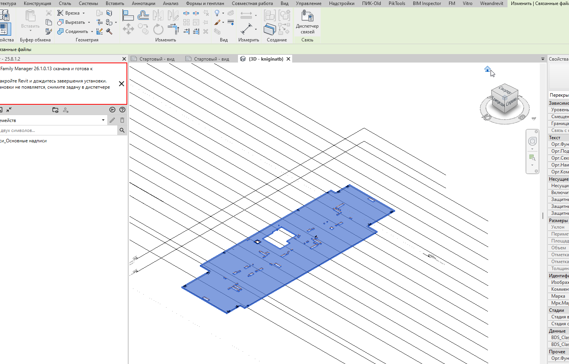Viewport: 569px width, 364px height.
Task: Expand the Вырезать dropdown arrow
Action: [89, 23]
